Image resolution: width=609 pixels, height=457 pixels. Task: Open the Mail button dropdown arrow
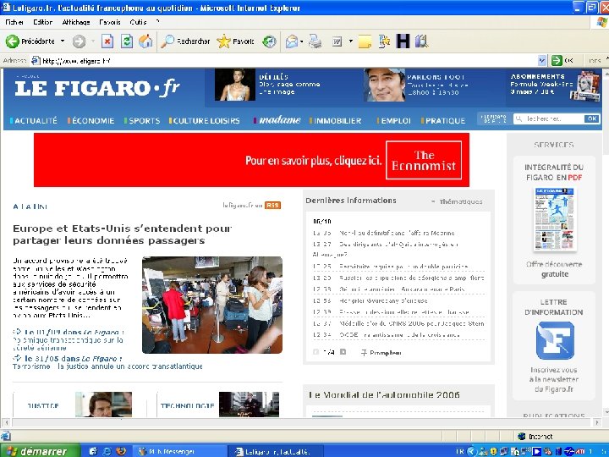pos(301,41)
